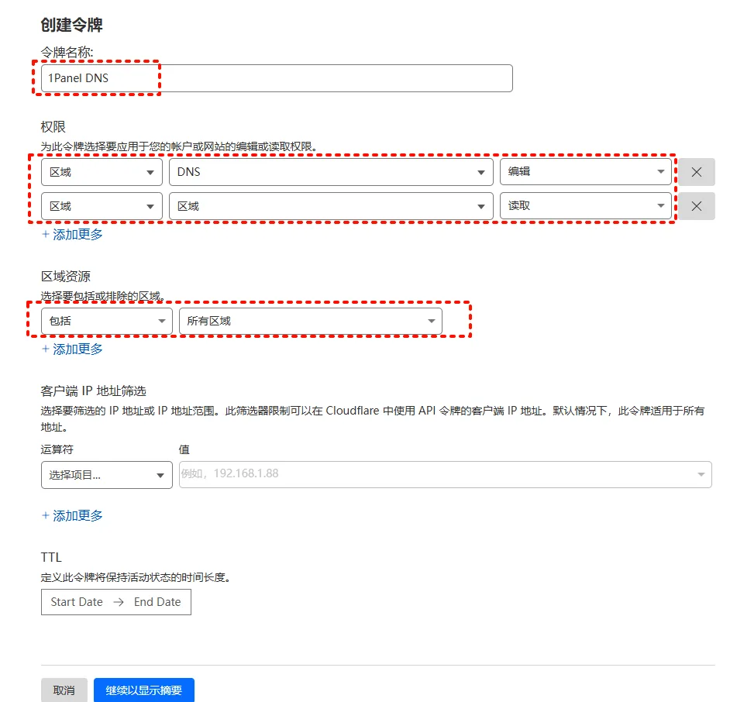Click 添加更多 under client IP filtering
Viewport: 730px width, 702px height.
click(x=72, y=515)
